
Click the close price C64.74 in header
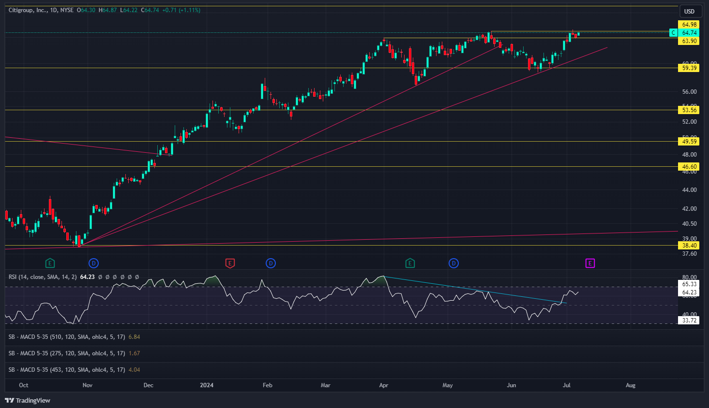click(150, 10)
